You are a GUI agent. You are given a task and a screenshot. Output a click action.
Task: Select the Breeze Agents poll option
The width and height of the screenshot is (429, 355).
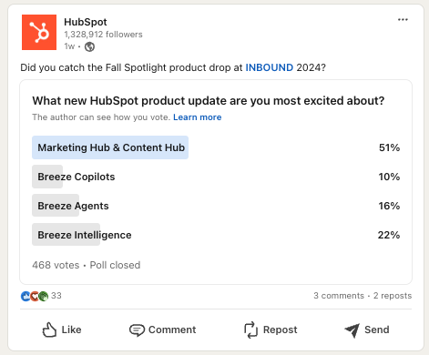point(216,206)
